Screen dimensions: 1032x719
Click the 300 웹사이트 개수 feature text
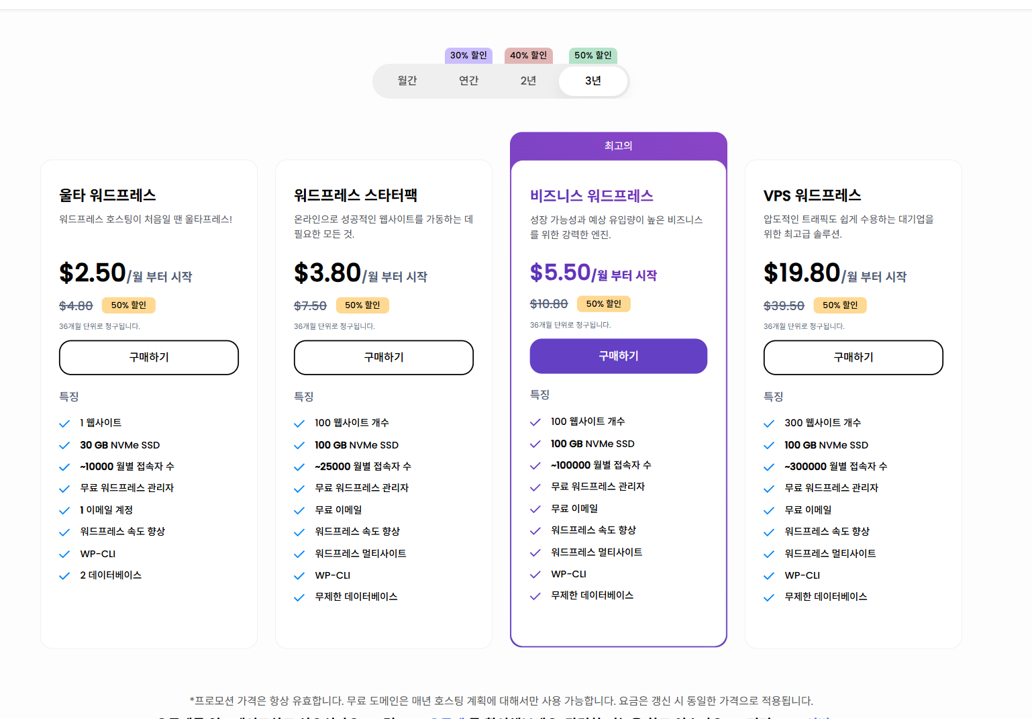(x=823, y=423)
